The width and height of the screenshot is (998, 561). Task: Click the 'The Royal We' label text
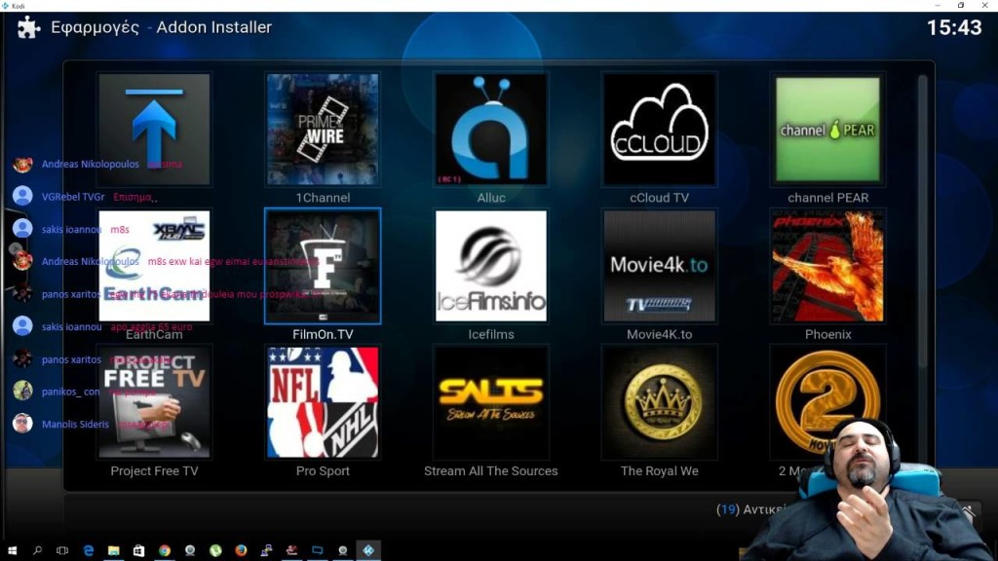660,471
